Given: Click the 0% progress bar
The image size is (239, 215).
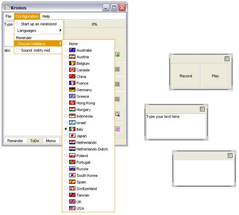Looking at the screenshot, I should point(95,24).
